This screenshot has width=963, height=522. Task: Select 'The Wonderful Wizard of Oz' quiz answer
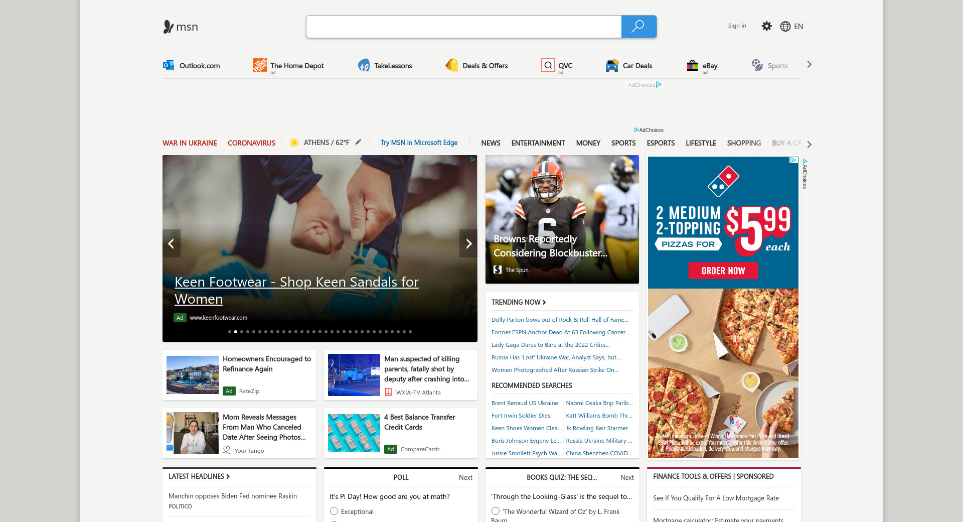click(496, 511)
